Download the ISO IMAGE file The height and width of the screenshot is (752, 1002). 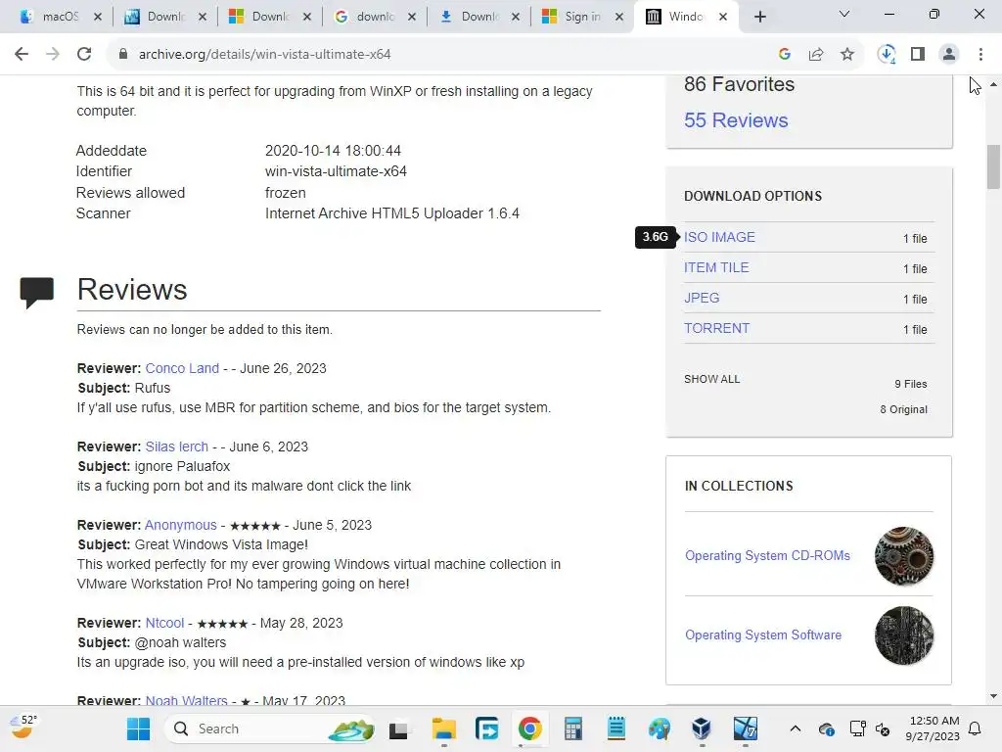[x=719, y=237]
